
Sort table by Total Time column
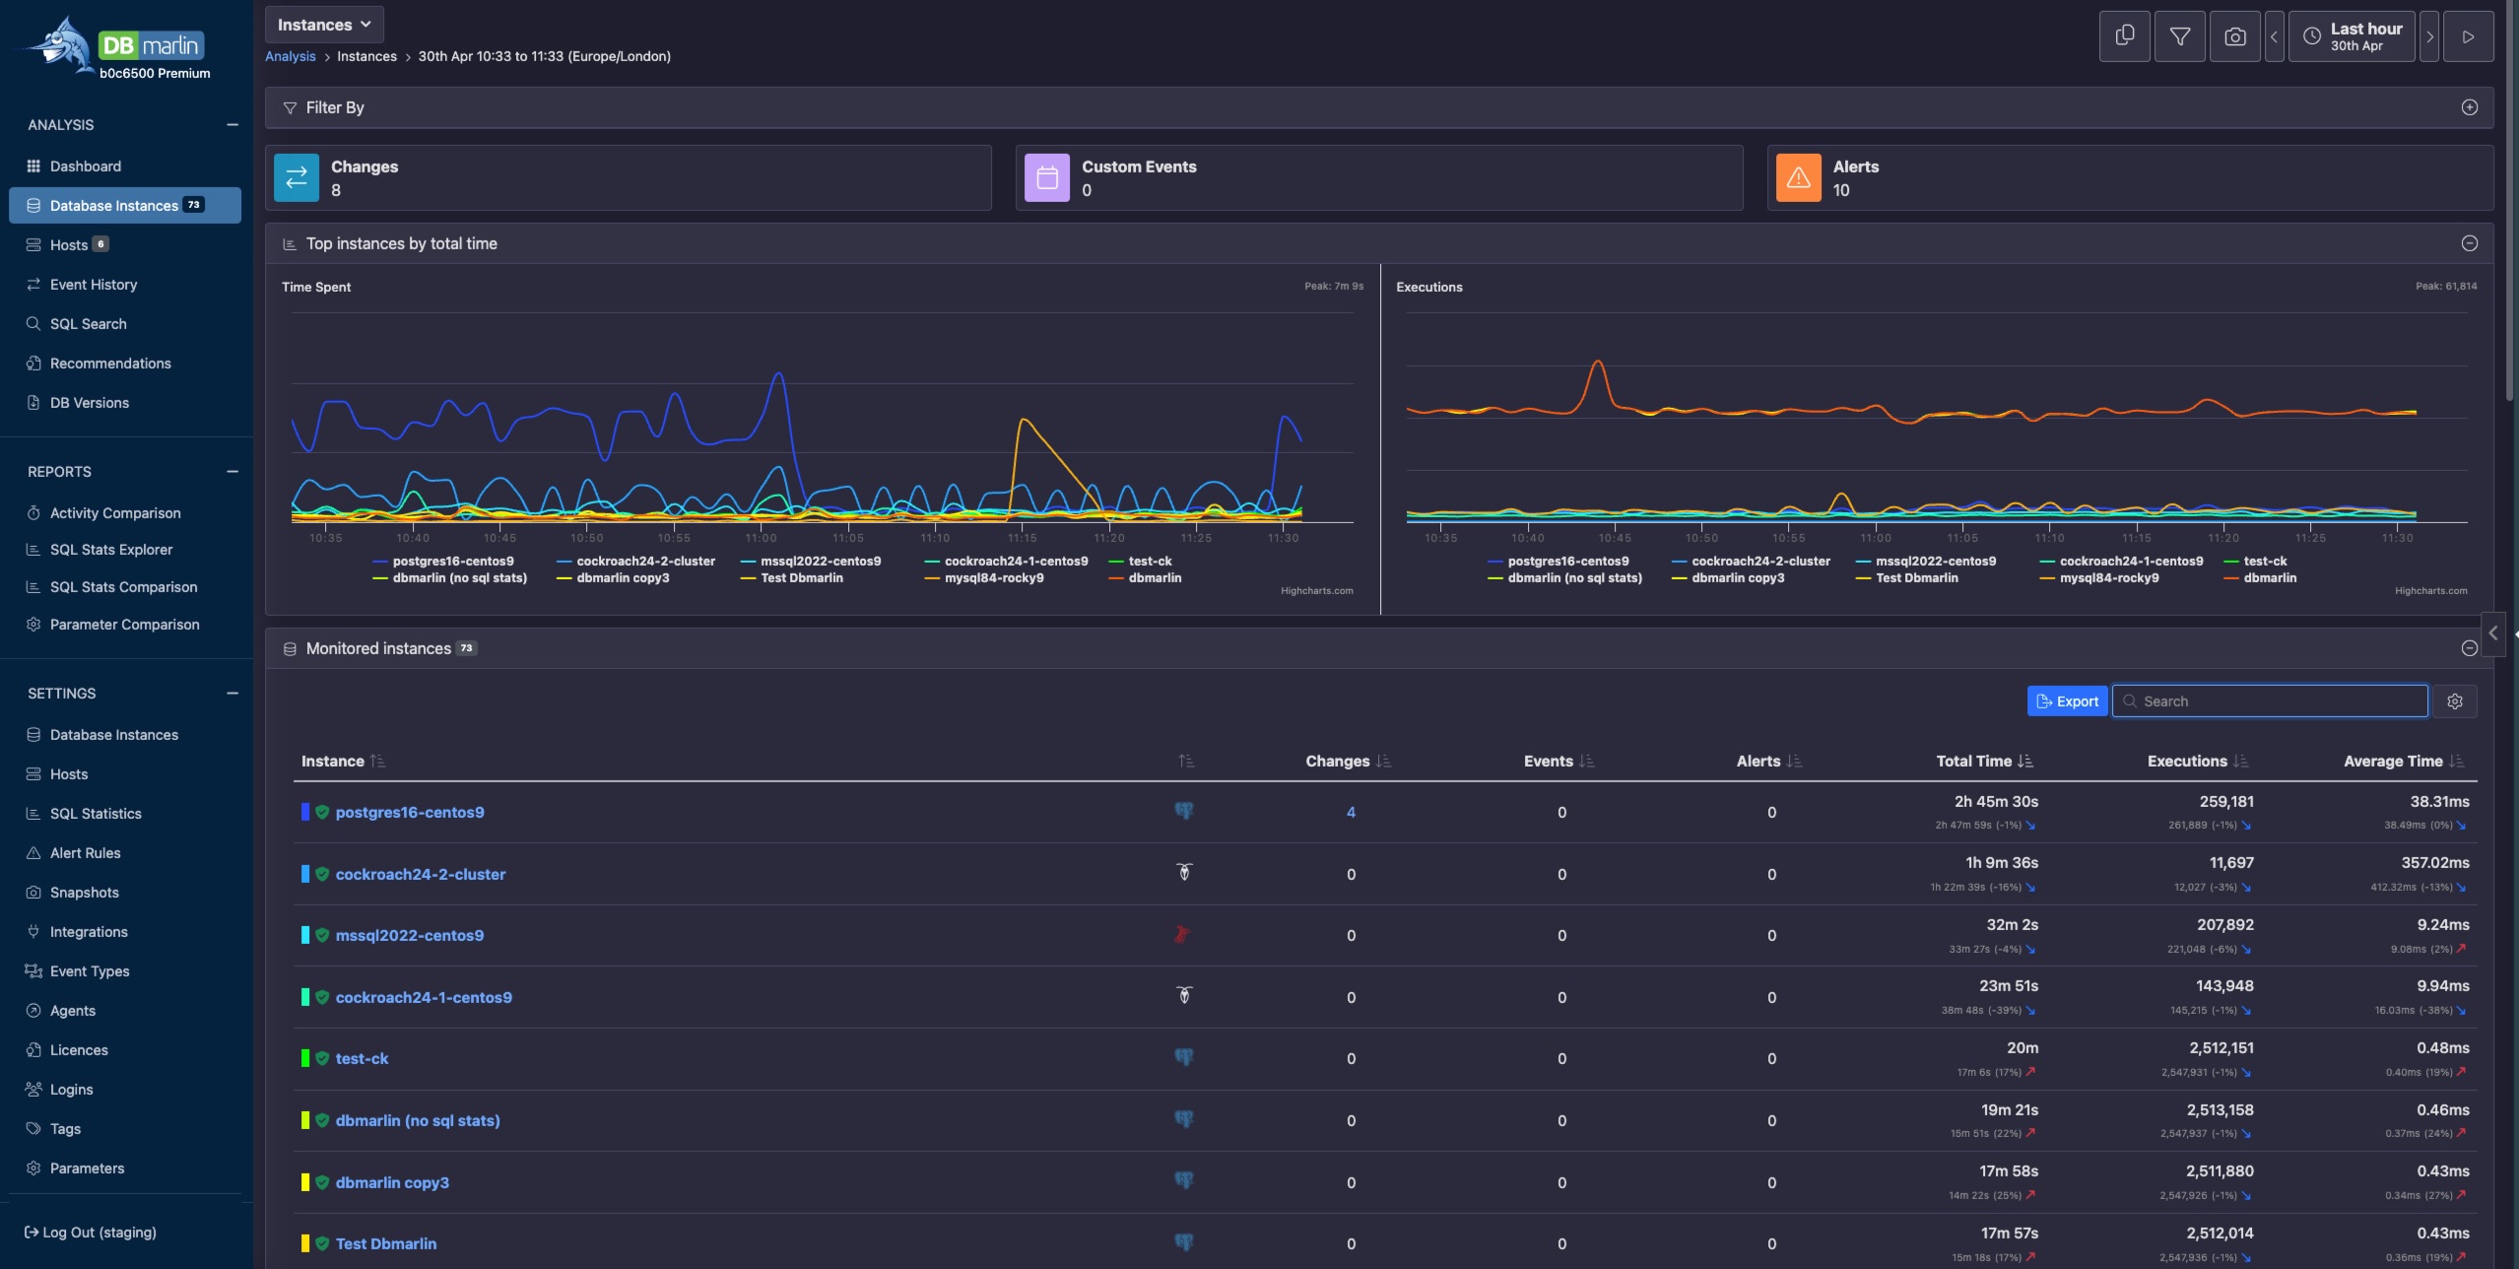point(1984,762)
